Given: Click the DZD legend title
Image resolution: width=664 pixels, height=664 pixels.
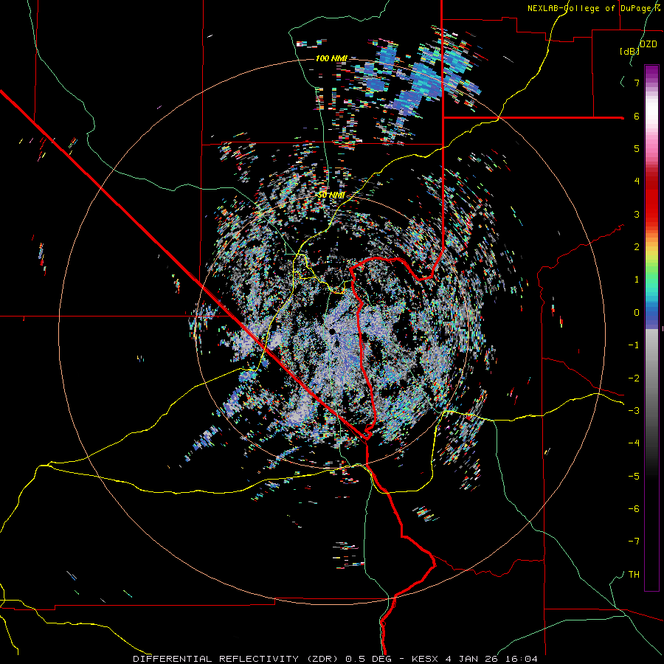Looking at the screenshot, I should (x=649, y=44).
